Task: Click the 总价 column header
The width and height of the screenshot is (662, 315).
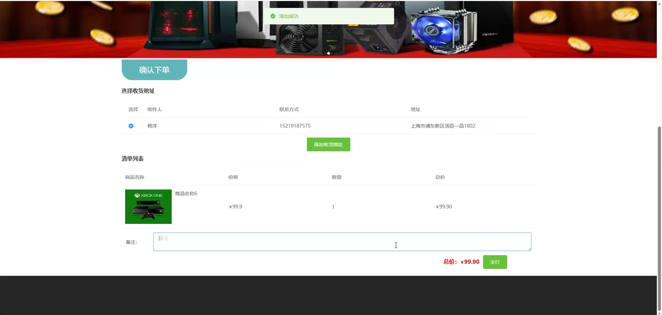Action: [440, 177]
